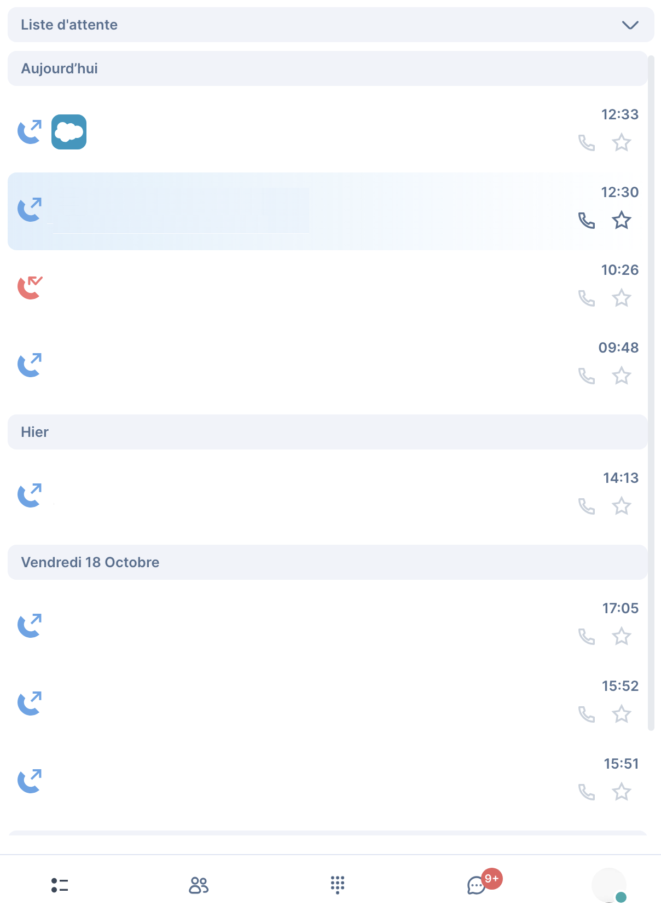
Task: Favorite the 12:30 call with star
Action: [622, 221]
